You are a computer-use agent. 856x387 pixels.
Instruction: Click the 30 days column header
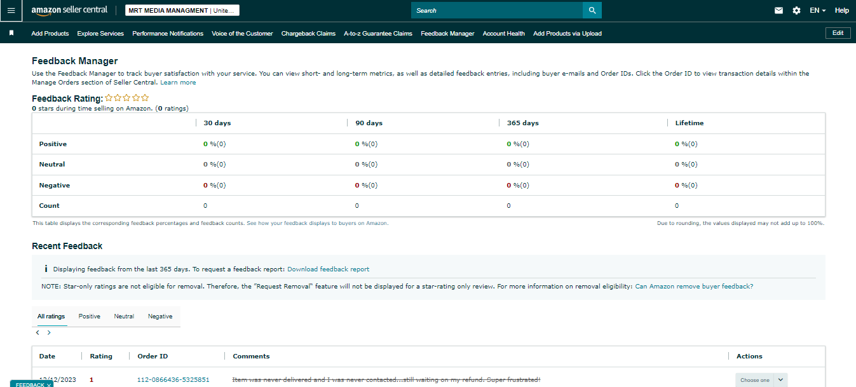[x=217, y=123]
